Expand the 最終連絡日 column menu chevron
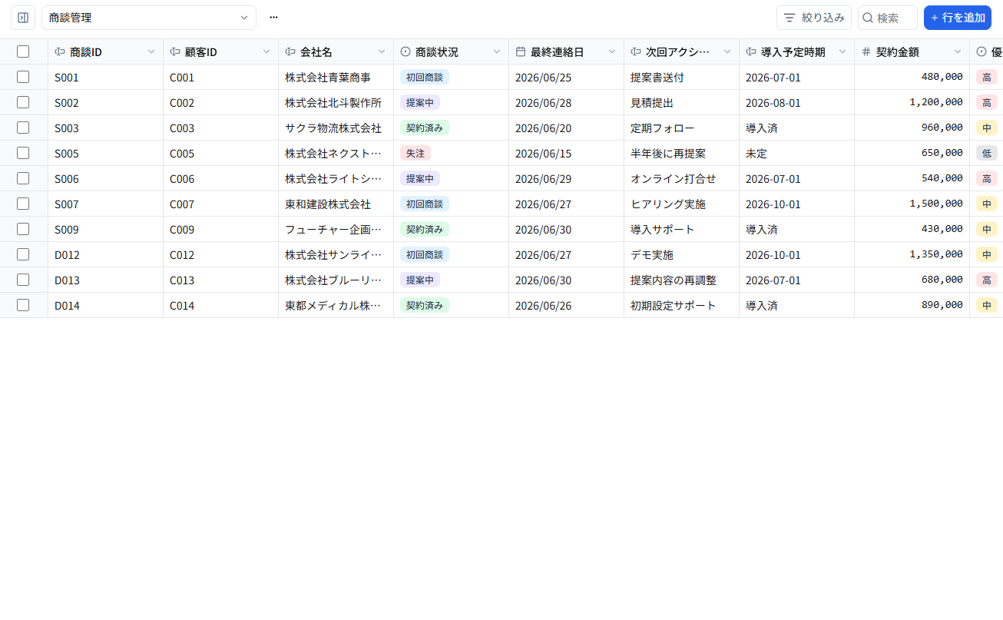Viewport: 1003px width, 620px height. tap(612, 51)
